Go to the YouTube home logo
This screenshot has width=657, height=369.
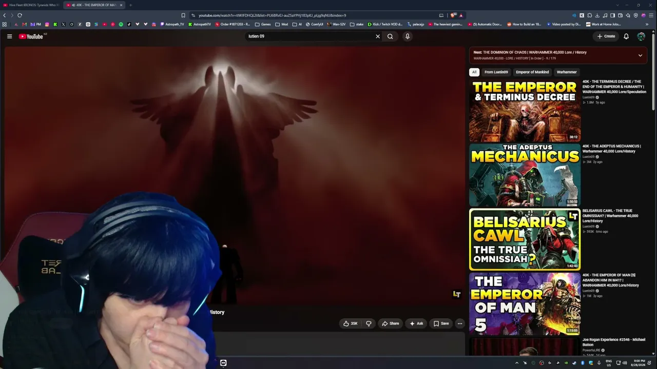coord(31,36)
